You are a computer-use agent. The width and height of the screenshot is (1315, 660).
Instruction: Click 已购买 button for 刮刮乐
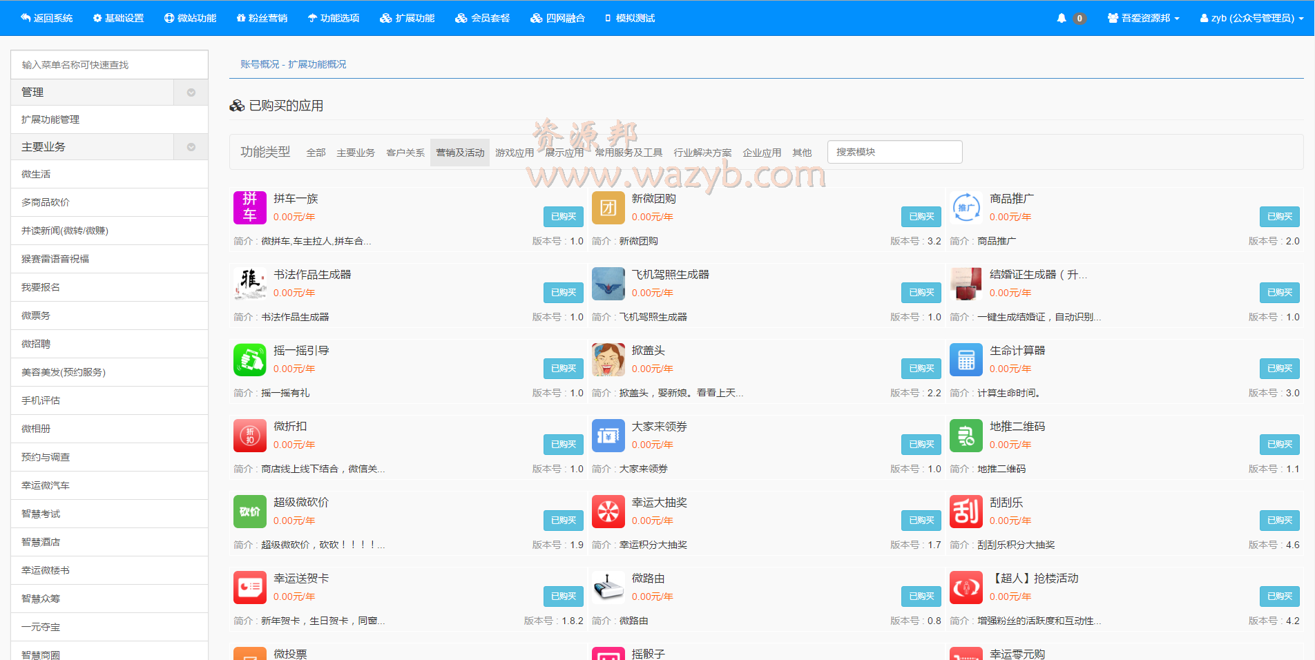click(x=1280, y=520)
